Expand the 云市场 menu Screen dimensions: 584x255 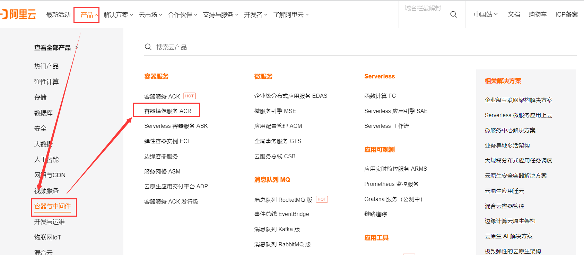(150, 15)
